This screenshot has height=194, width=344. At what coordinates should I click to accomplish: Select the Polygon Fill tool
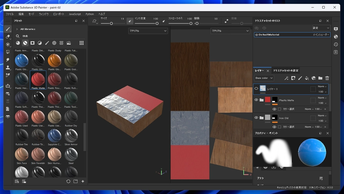[8, 52]
